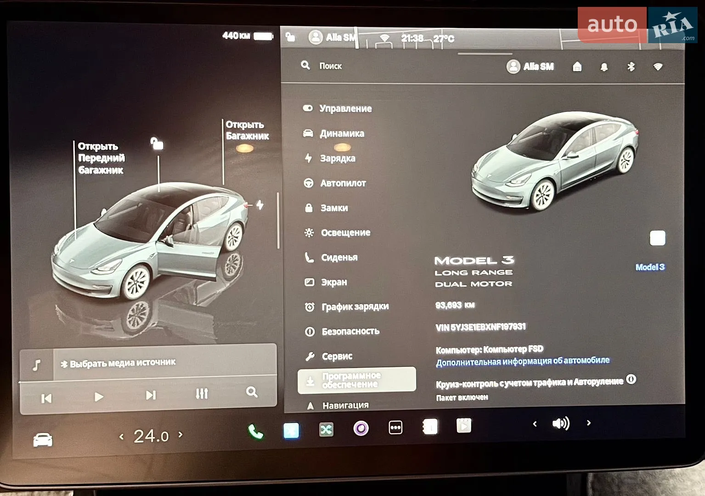Viewport: 705px width, 496px height.
Task: Tap the 24.0 temperature value
Action: (151, 436)
